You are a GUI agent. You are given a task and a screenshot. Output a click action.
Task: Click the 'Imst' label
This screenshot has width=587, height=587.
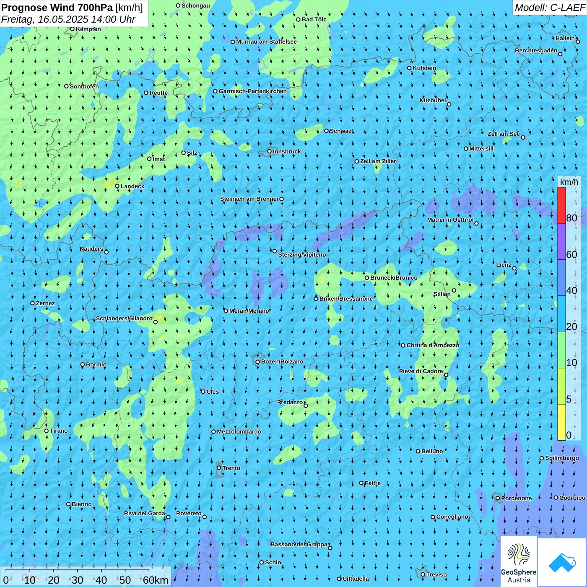[159, 159]
